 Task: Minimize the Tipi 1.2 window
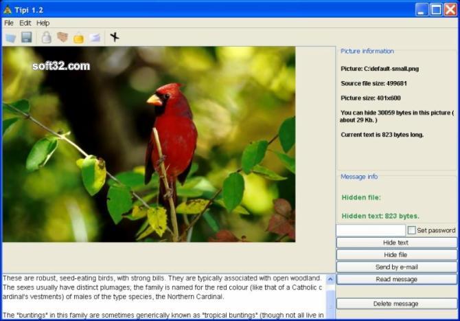(422, 10)
